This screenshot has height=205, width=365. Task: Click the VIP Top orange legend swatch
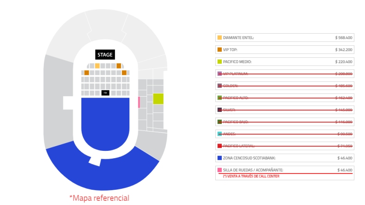point(219,50)
